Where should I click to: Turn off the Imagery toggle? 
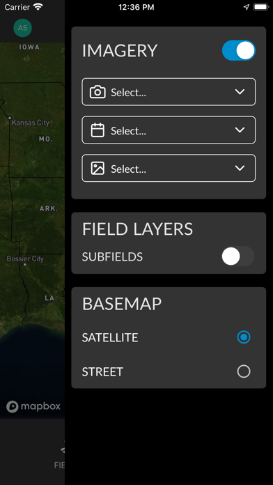(238, 50)
